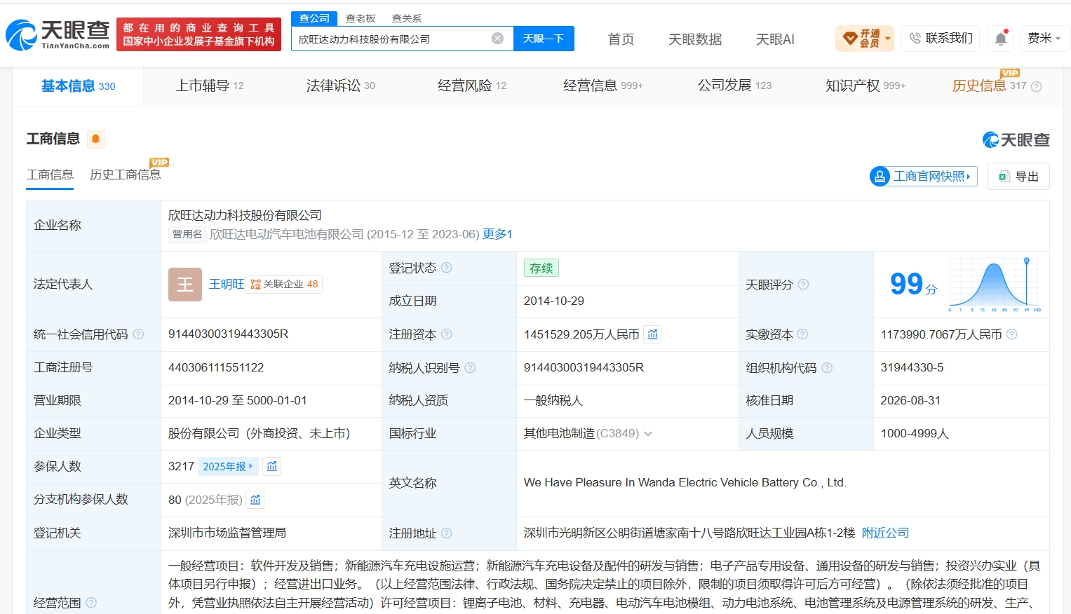Click the 国家中小企业发展子基金旗下机构 banner
The image size is (1071, 614).
click(x=198, y=34)
